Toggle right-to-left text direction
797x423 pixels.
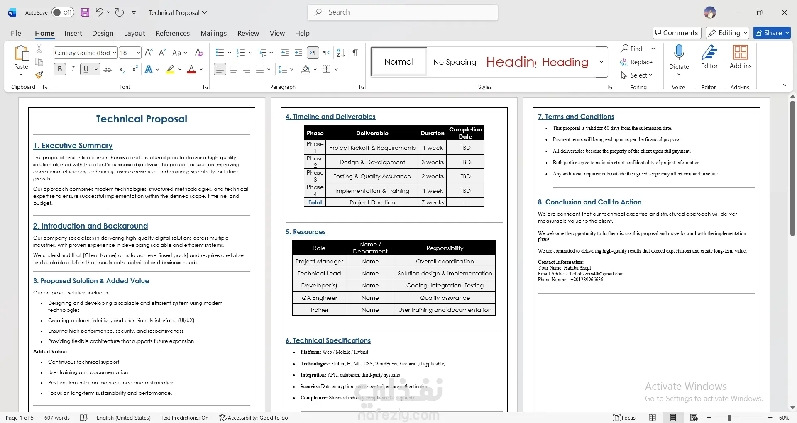[x=327, y=53]
